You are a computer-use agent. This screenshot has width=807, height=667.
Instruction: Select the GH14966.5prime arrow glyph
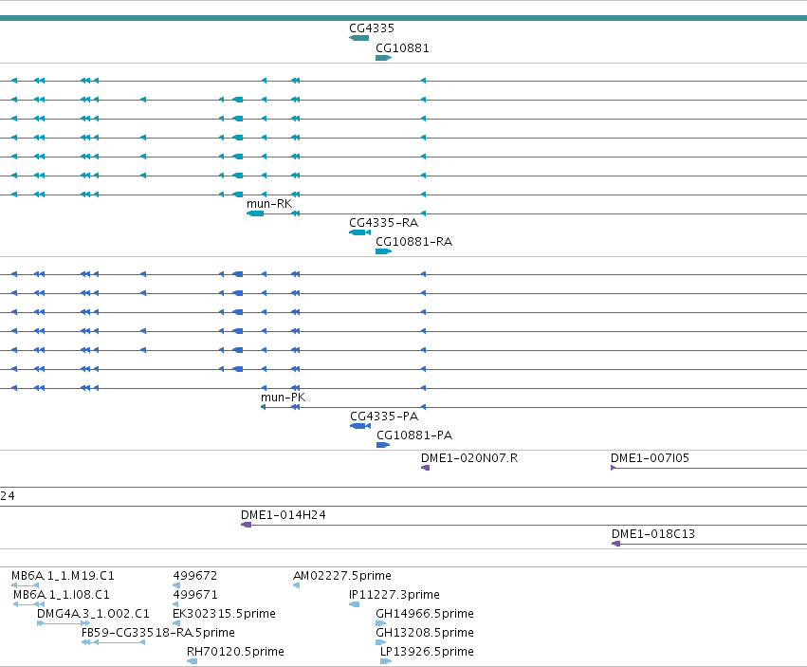pos(381,623)
